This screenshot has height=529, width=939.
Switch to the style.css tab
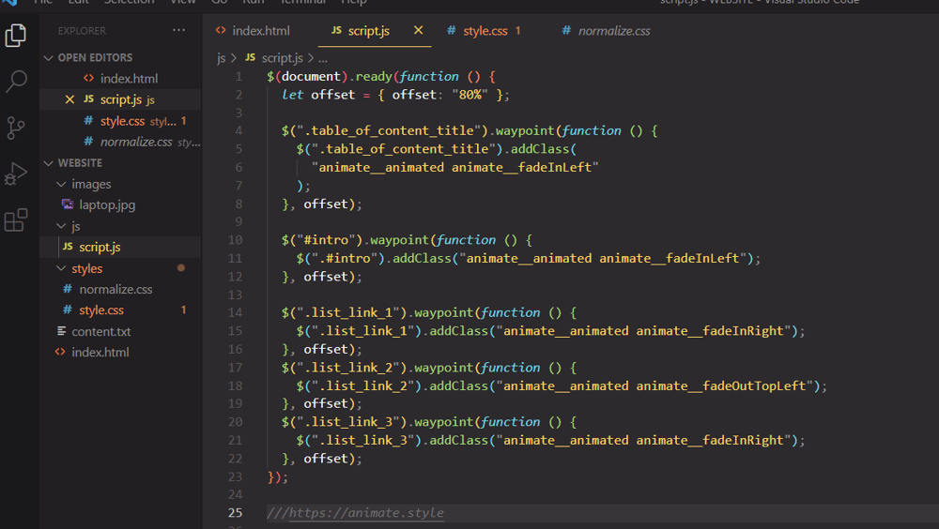coord(484,31)
